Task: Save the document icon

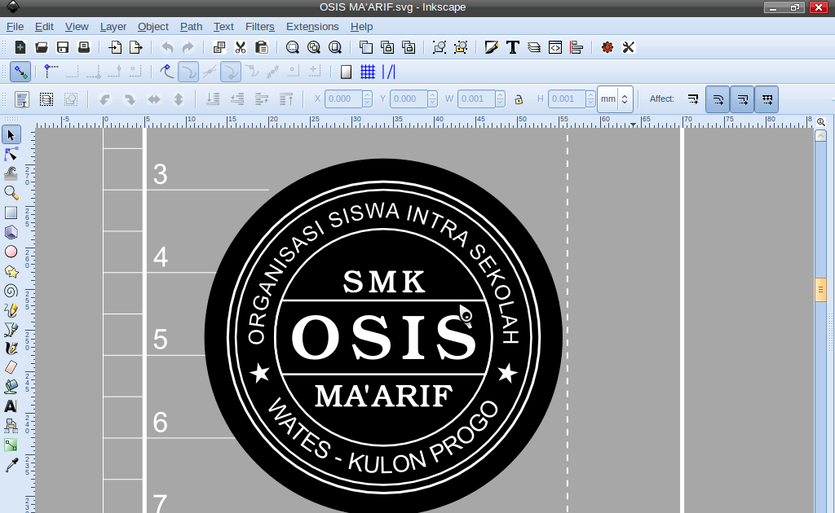Action: point(63,47)
